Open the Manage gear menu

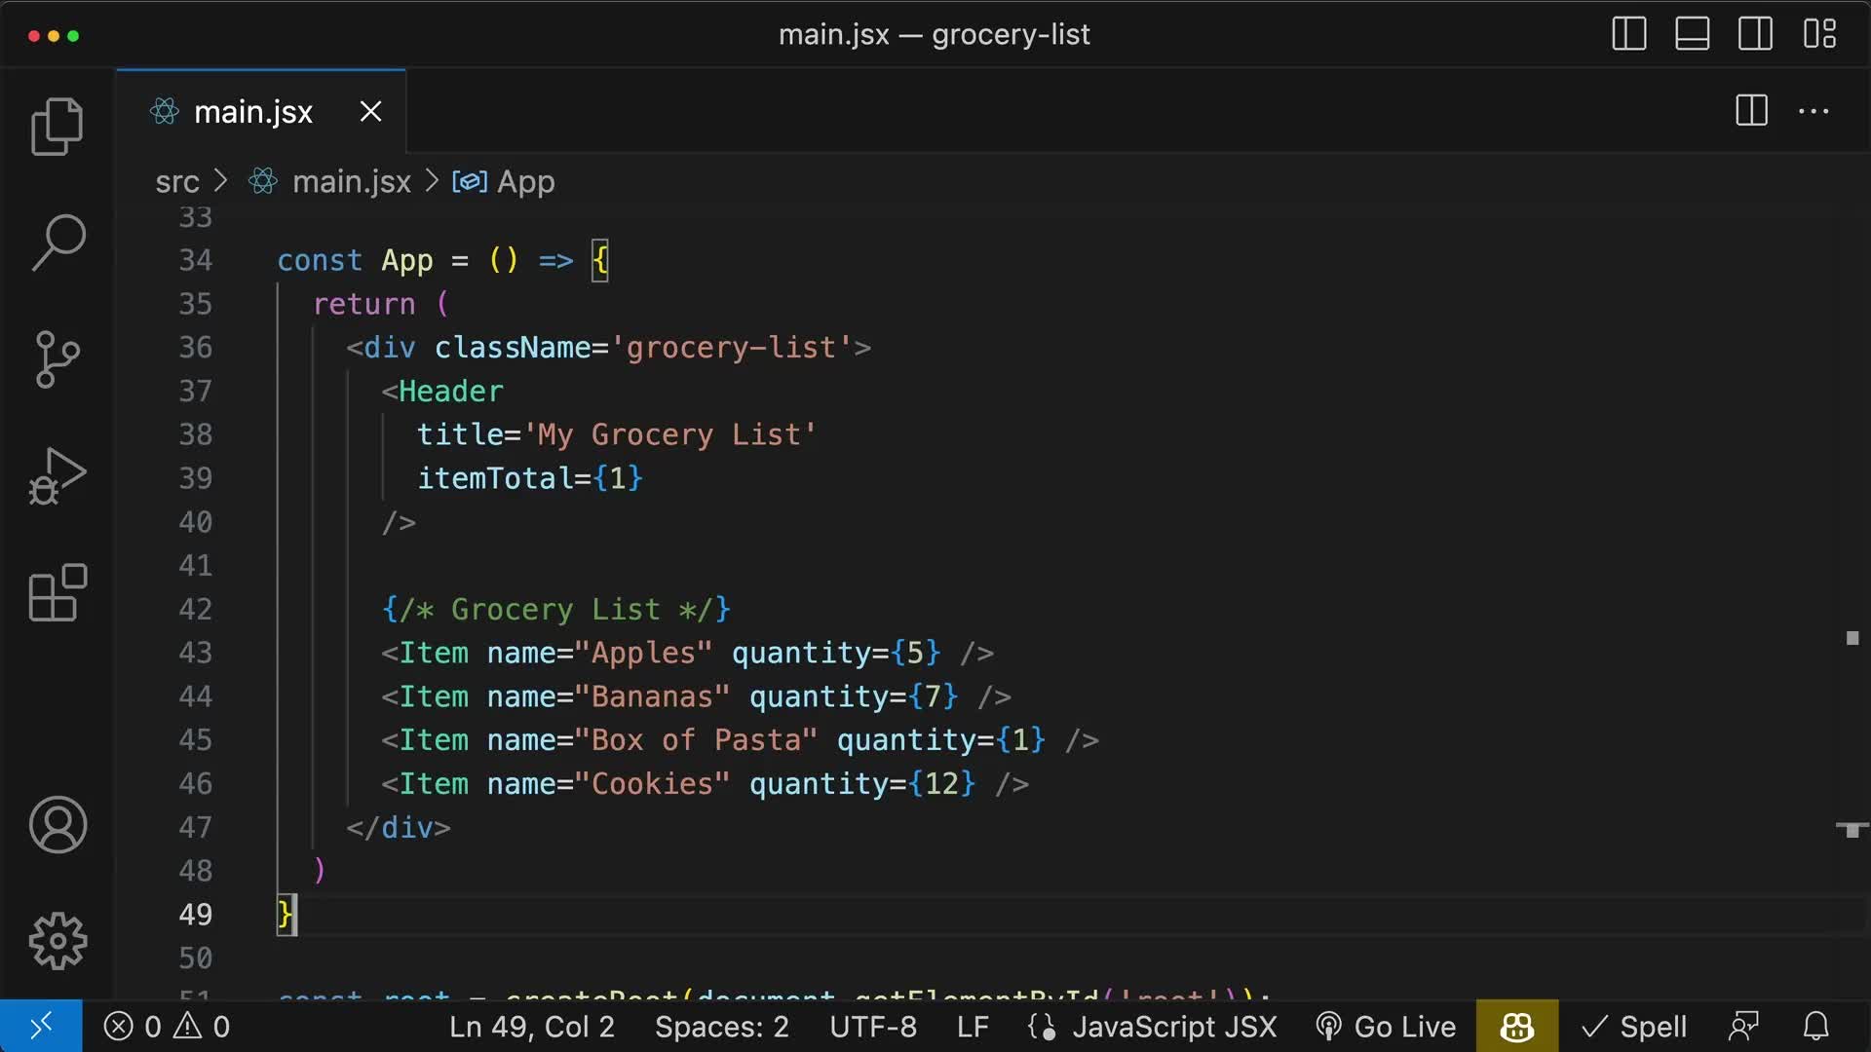point(57,941)
